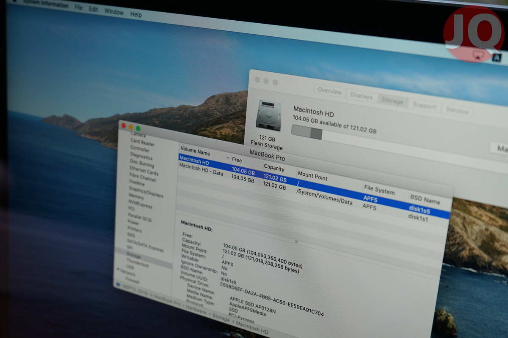This screenshot has width=508, height=338.
Task: Click the yellow minimize button of System Information
Action: 131,127
